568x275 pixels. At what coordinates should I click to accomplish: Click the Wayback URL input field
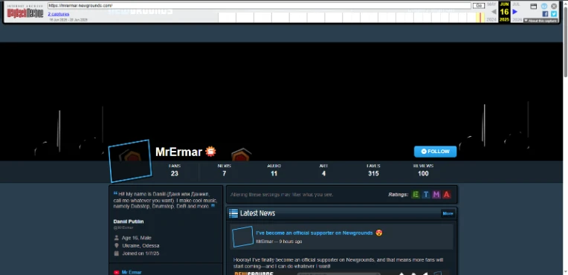259,6
